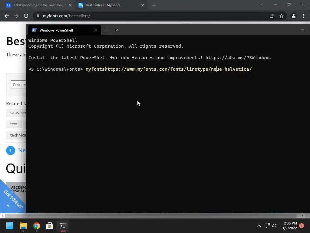Screen dimensions: 310x233
Task: Open the Chrome profile menu
Action: (294, 16)
